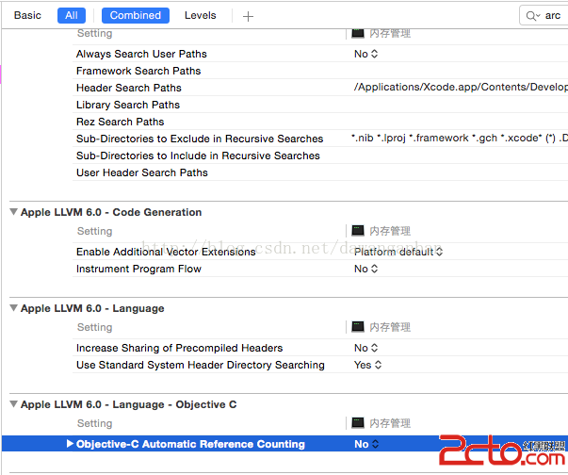568x475 pixels.
Task: Select Header Search Paths setting
Action: (129, 88)
